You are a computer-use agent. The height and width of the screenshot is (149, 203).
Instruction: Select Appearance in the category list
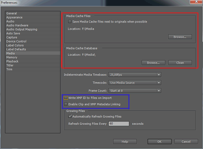pos(33,17)
